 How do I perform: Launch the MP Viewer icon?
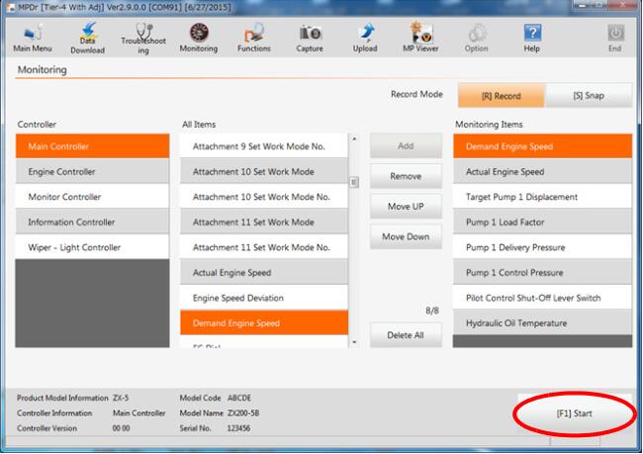[x=420, y=38]
